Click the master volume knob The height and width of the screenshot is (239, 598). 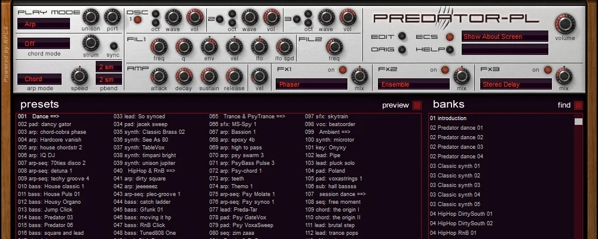point(565,24)
